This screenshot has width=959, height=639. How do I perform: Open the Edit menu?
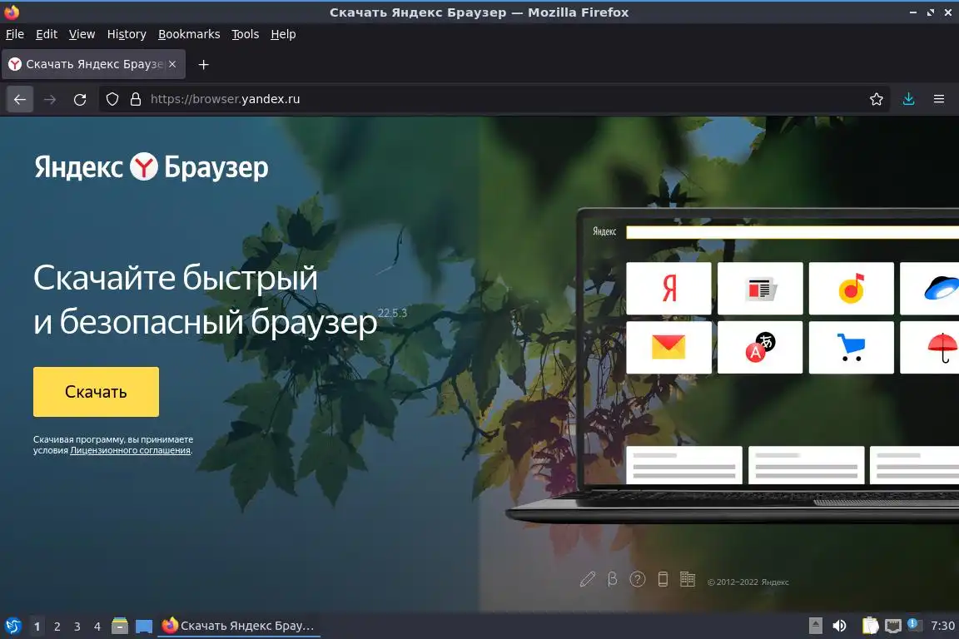click(47, 34)
